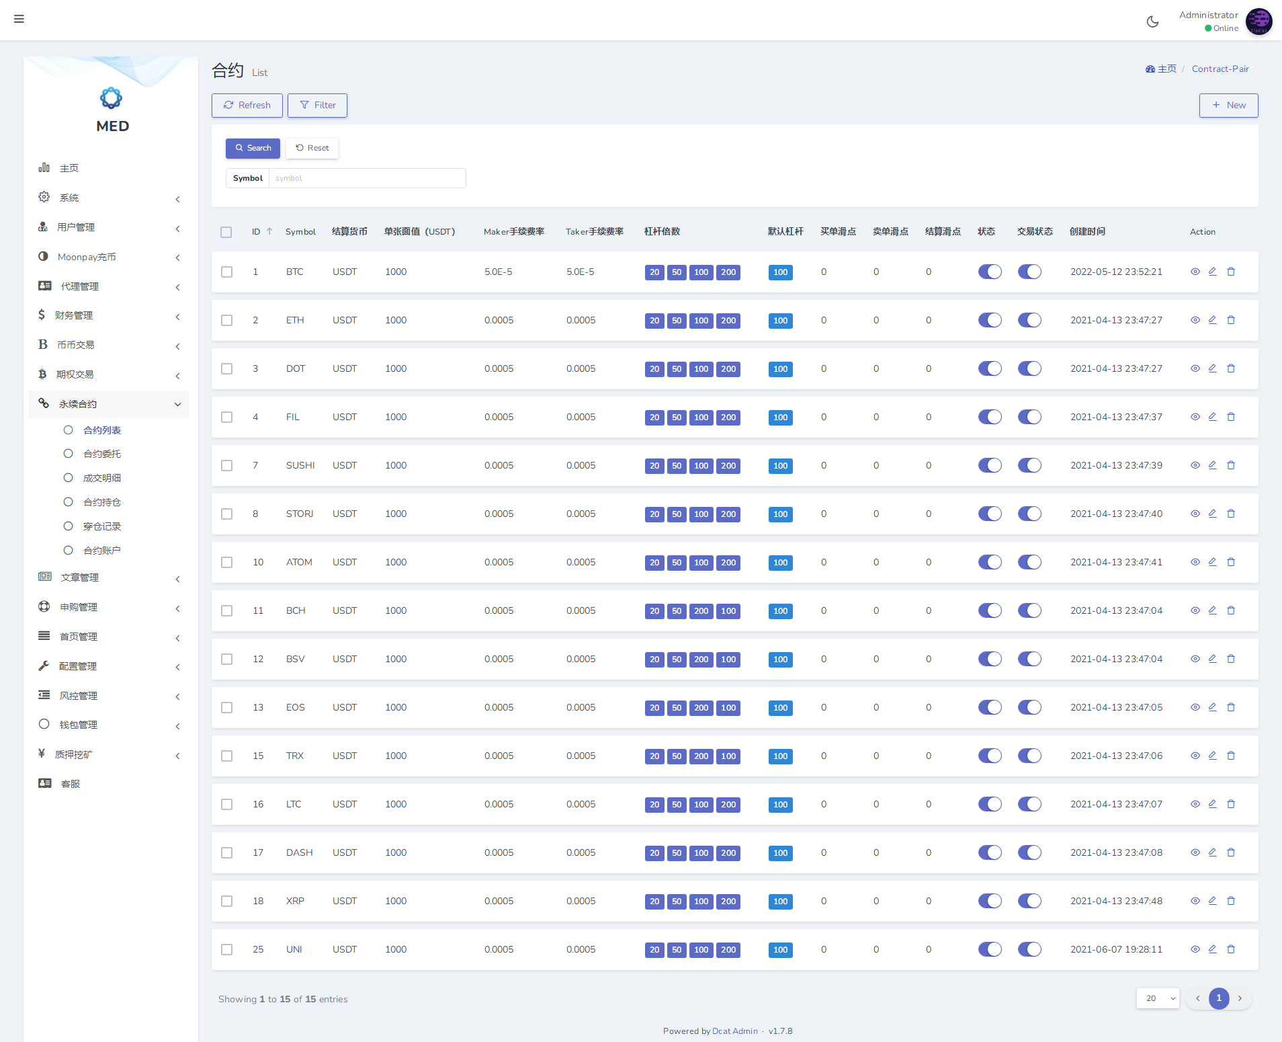Open 合约委托 submenu item
This screenshot has width=1282, height=1042.
click(x=102, y=454)
